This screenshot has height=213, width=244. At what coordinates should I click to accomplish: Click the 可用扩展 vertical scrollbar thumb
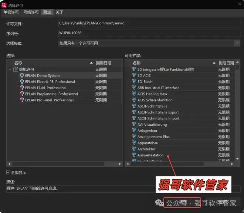(x=237, y=67)
